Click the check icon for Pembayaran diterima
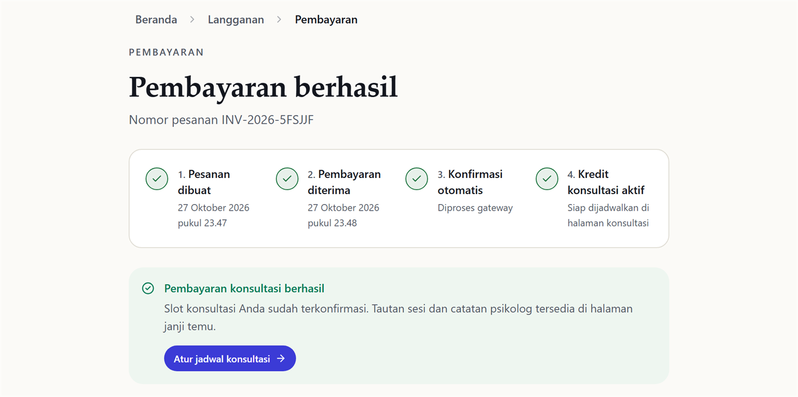This screenshot has height=397, width=798. click(x=287, y=179)
